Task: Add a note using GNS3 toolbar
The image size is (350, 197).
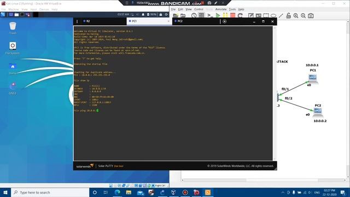Action: coord(250,16)
